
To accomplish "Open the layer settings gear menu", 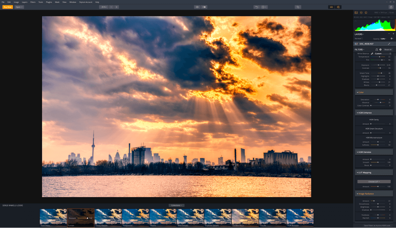I will click(x=392, y=39).
